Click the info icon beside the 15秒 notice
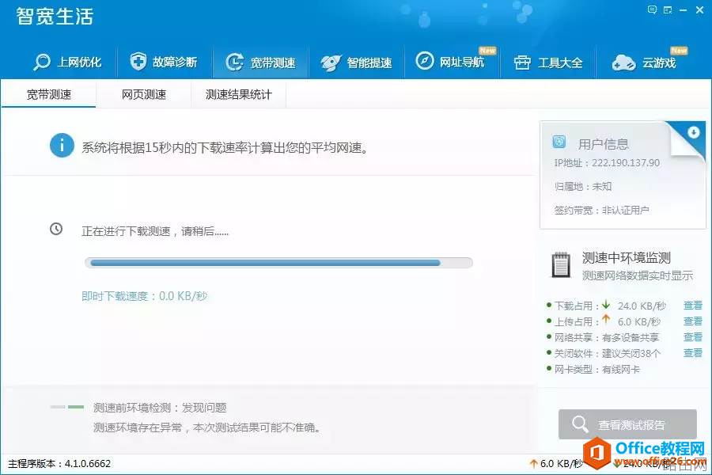 [62, 146]
